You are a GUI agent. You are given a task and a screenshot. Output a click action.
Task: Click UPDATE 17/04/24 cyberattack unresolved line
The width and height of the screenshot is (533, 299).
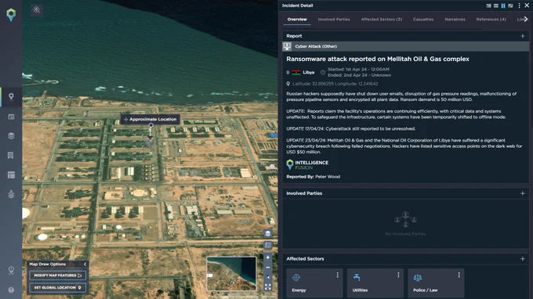point(351,129)
